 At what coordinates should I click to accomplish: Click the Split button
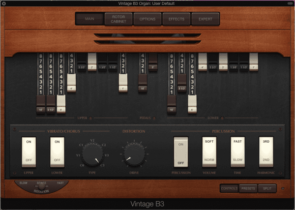(x=267, y=188)
